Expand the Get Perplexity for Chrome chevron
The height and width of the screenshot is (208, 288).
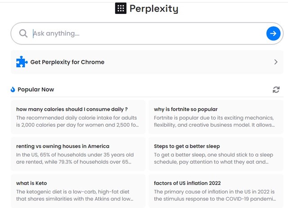coord(276,62)
